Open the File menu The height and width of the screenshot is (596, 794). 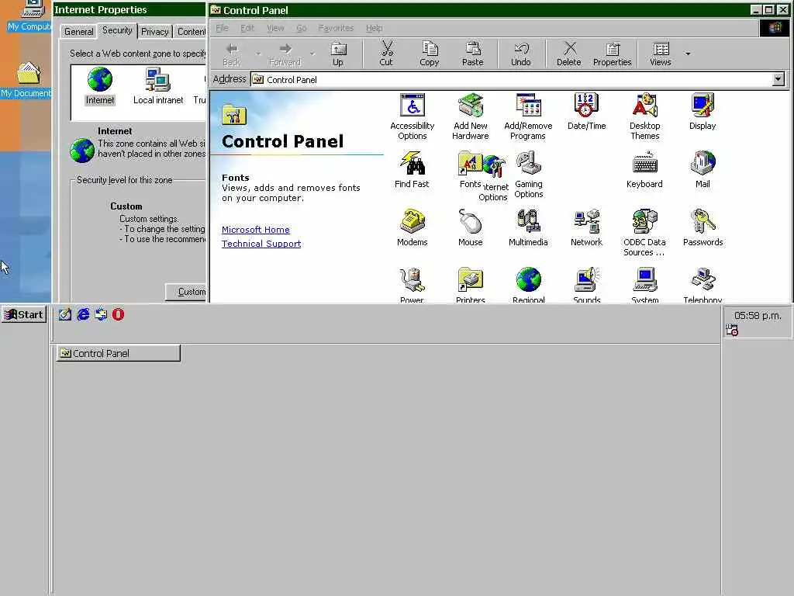point(222,28)
